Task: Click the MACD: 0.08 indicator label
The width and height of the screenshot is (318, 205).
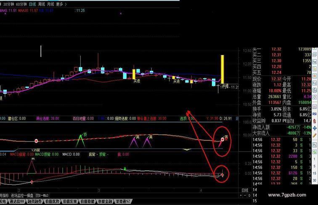Action: [71, 154]
